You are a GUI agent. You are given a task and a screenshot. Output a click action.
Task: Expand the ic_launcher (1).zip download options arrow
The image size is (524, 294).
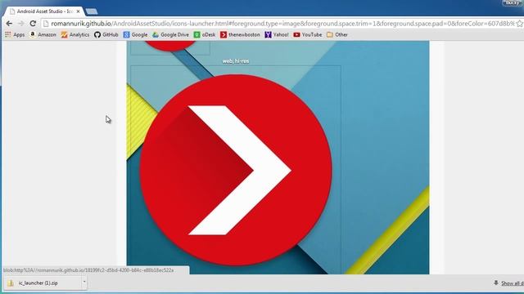coord(84,282)
